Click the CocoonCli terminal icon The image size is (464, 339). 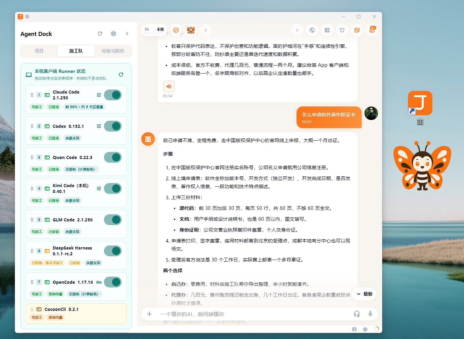[39, 310]
